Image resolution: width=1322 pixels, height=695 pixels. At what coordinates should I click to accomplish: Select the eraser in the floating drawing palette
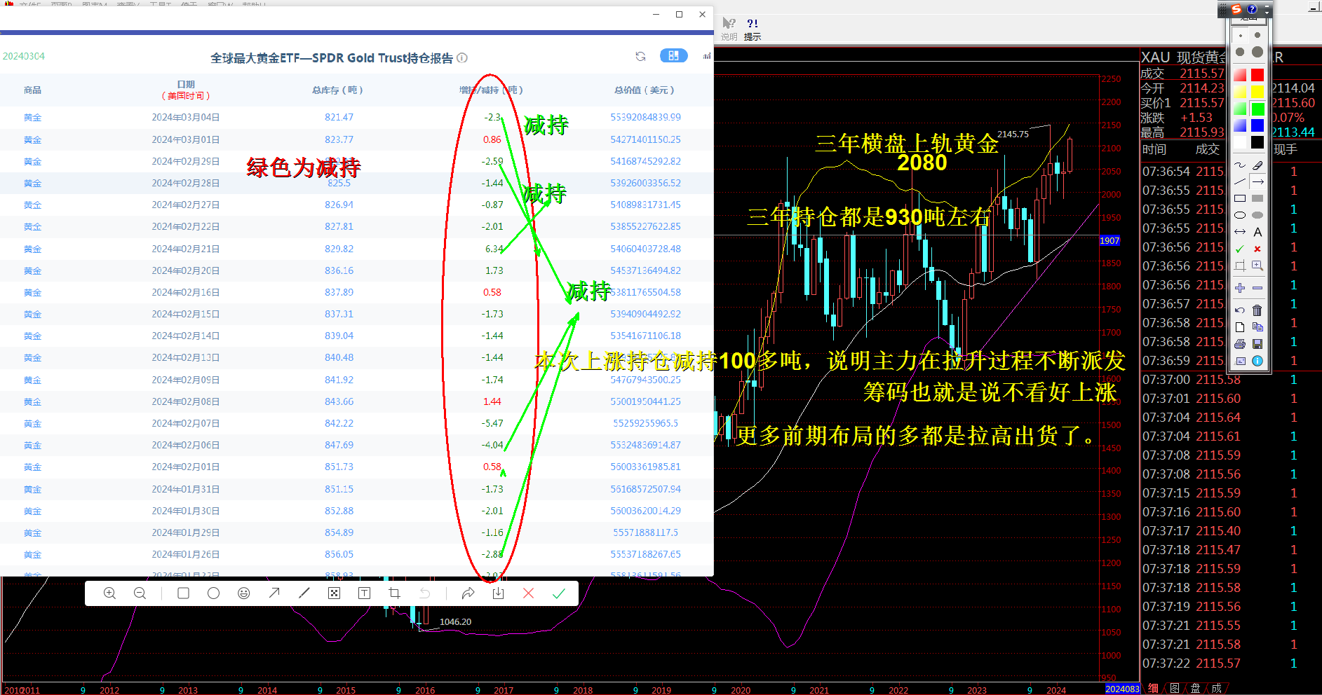tap(1257, 165)
